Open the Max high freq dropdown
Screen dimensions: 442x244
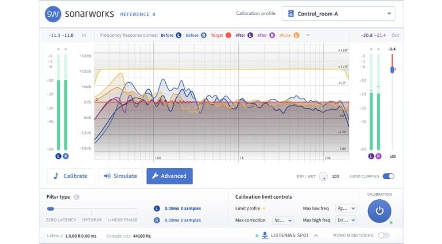click(x=346, y=220)
